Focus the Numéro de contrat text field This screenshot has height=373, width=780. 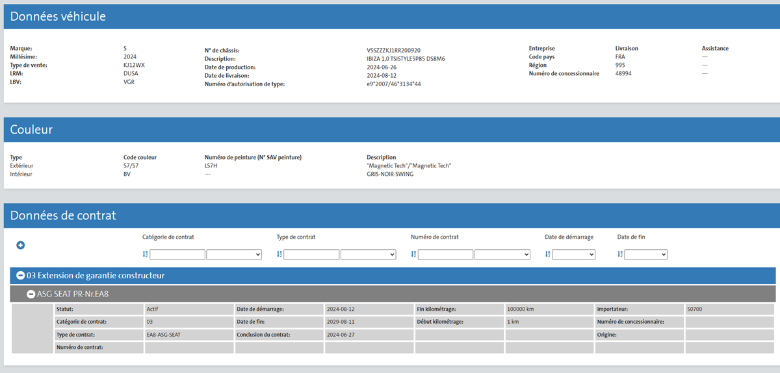pos(445,254)
